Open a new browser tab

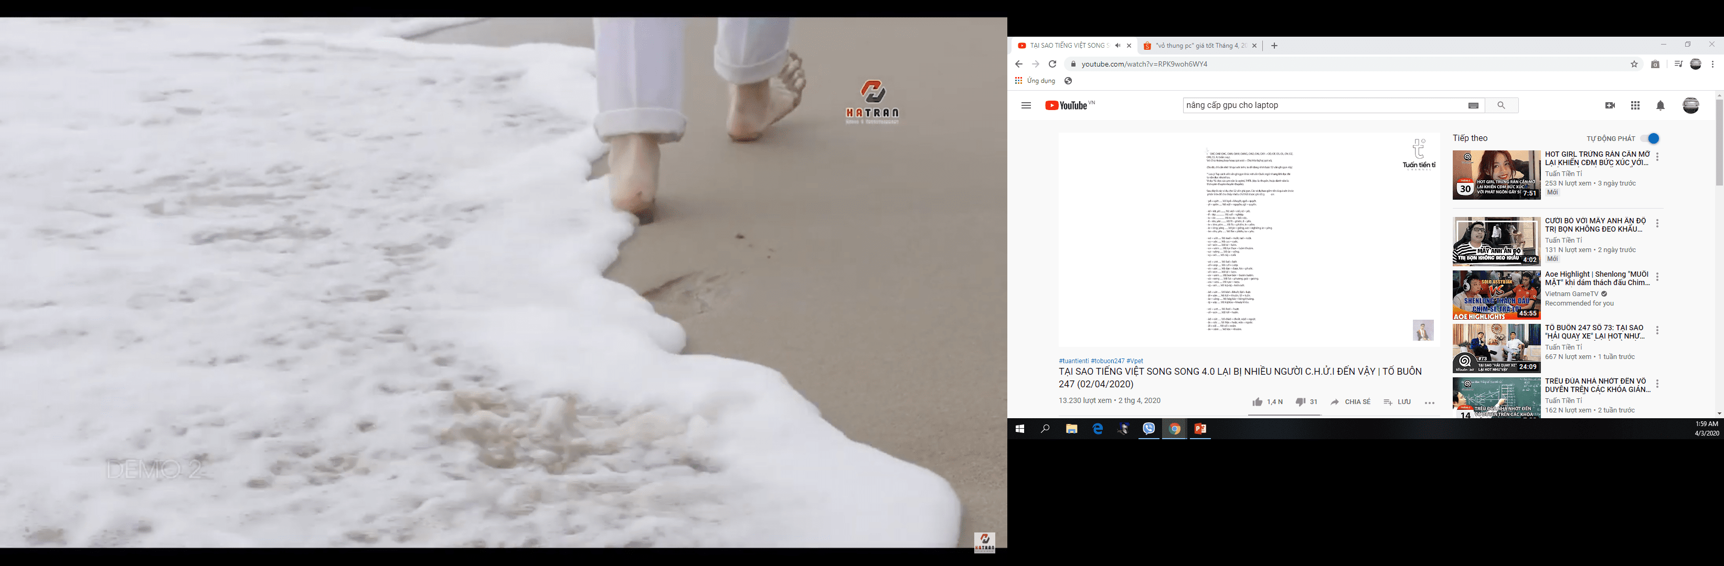[1274, 46]
